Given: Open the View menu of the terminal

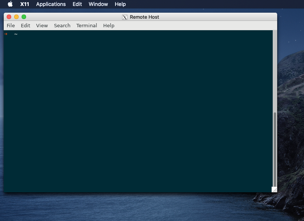Looking at the screenshot, I should click(42, 25).
